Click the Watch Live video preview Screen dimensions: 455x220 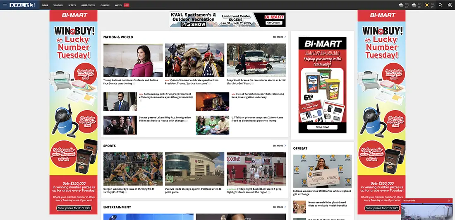coord(427,212)
